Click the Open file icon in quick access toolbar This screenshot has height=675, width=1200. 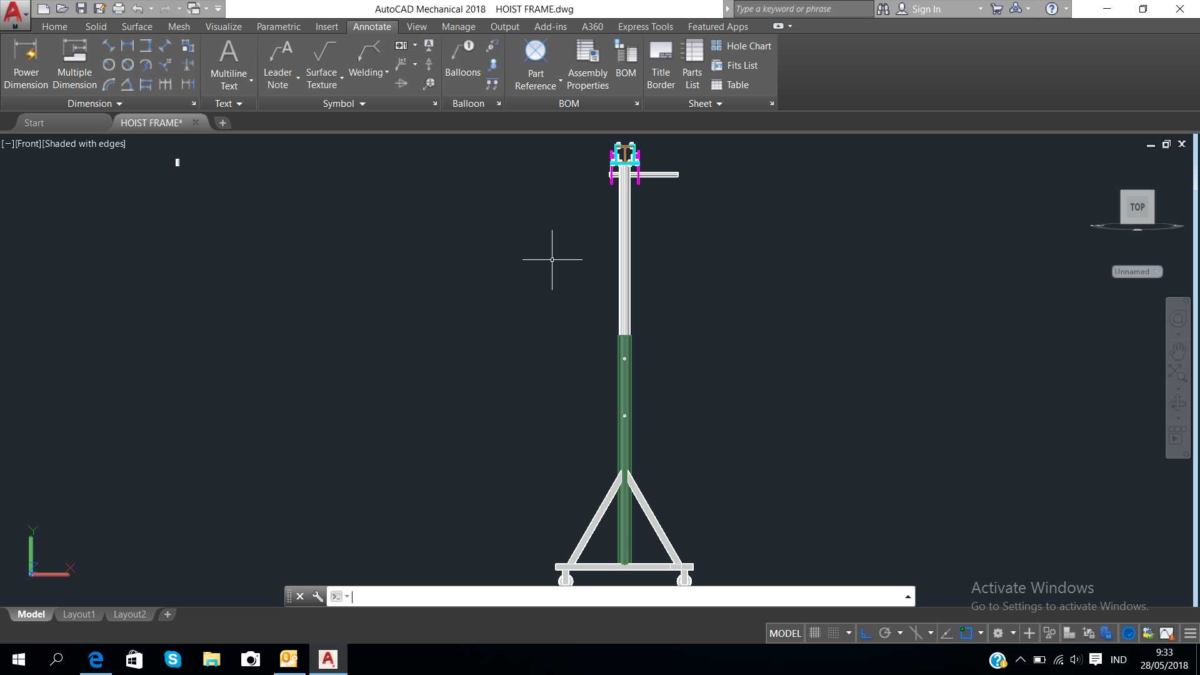pyautogui.click(x=62, y=9)
